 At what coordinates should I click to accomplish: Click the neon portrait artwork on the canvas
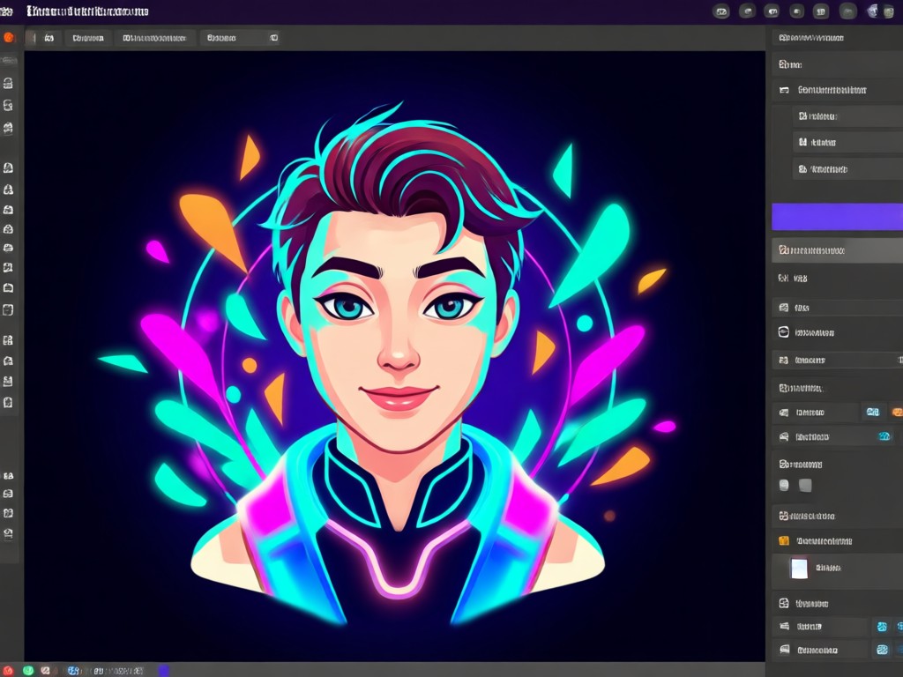click(398, 362)
